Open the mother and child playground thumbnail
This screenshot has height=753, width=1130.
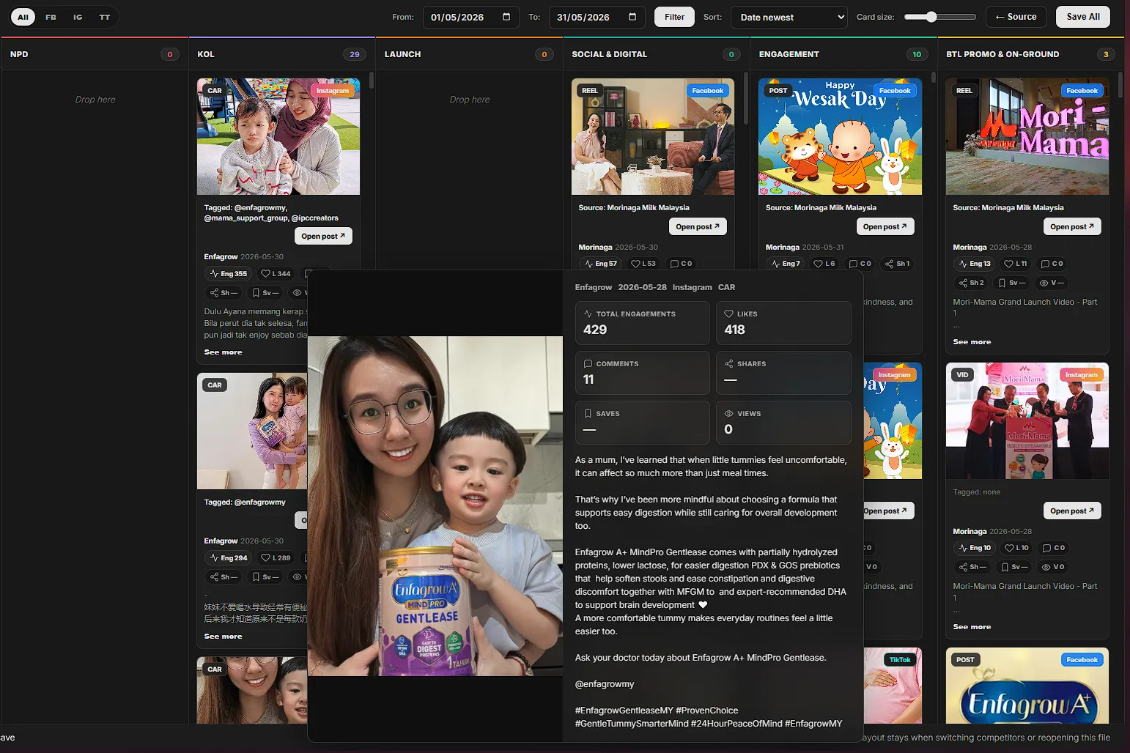(278, 136)
